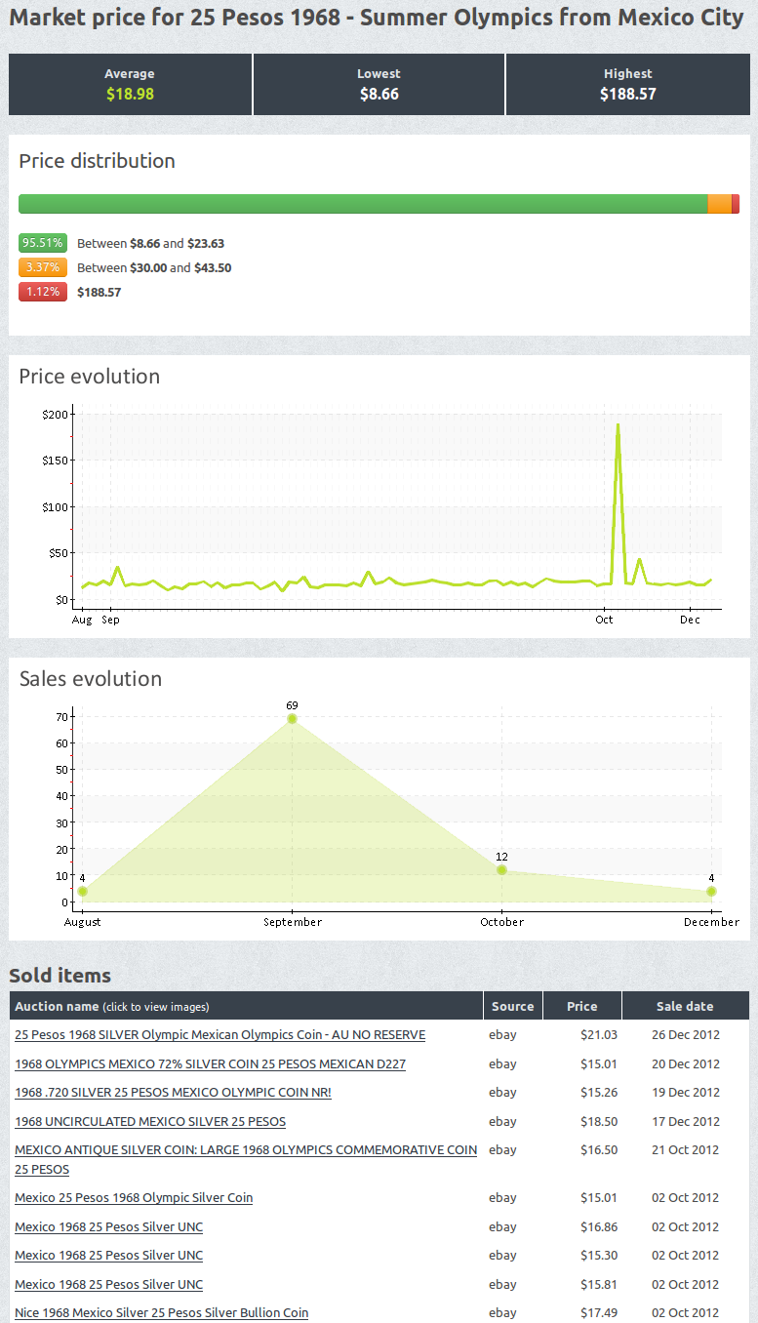The width and height of the screenshot is (758, 1323).
Task: Click the $16.50 price cell
Action: coord(599,1149)
